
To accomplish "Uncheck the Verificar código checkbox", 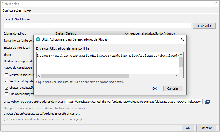I will (x=7, y=81).
